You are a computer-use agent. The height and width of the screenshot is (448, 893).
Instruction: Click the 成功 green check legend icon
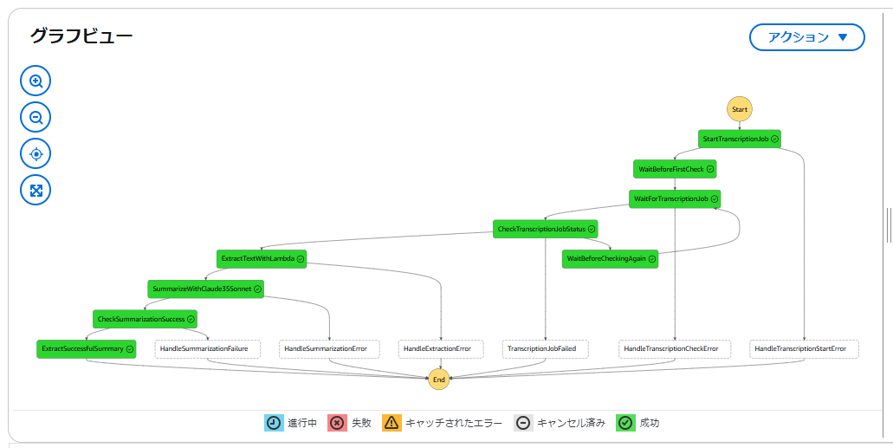[x=625, y=423]
